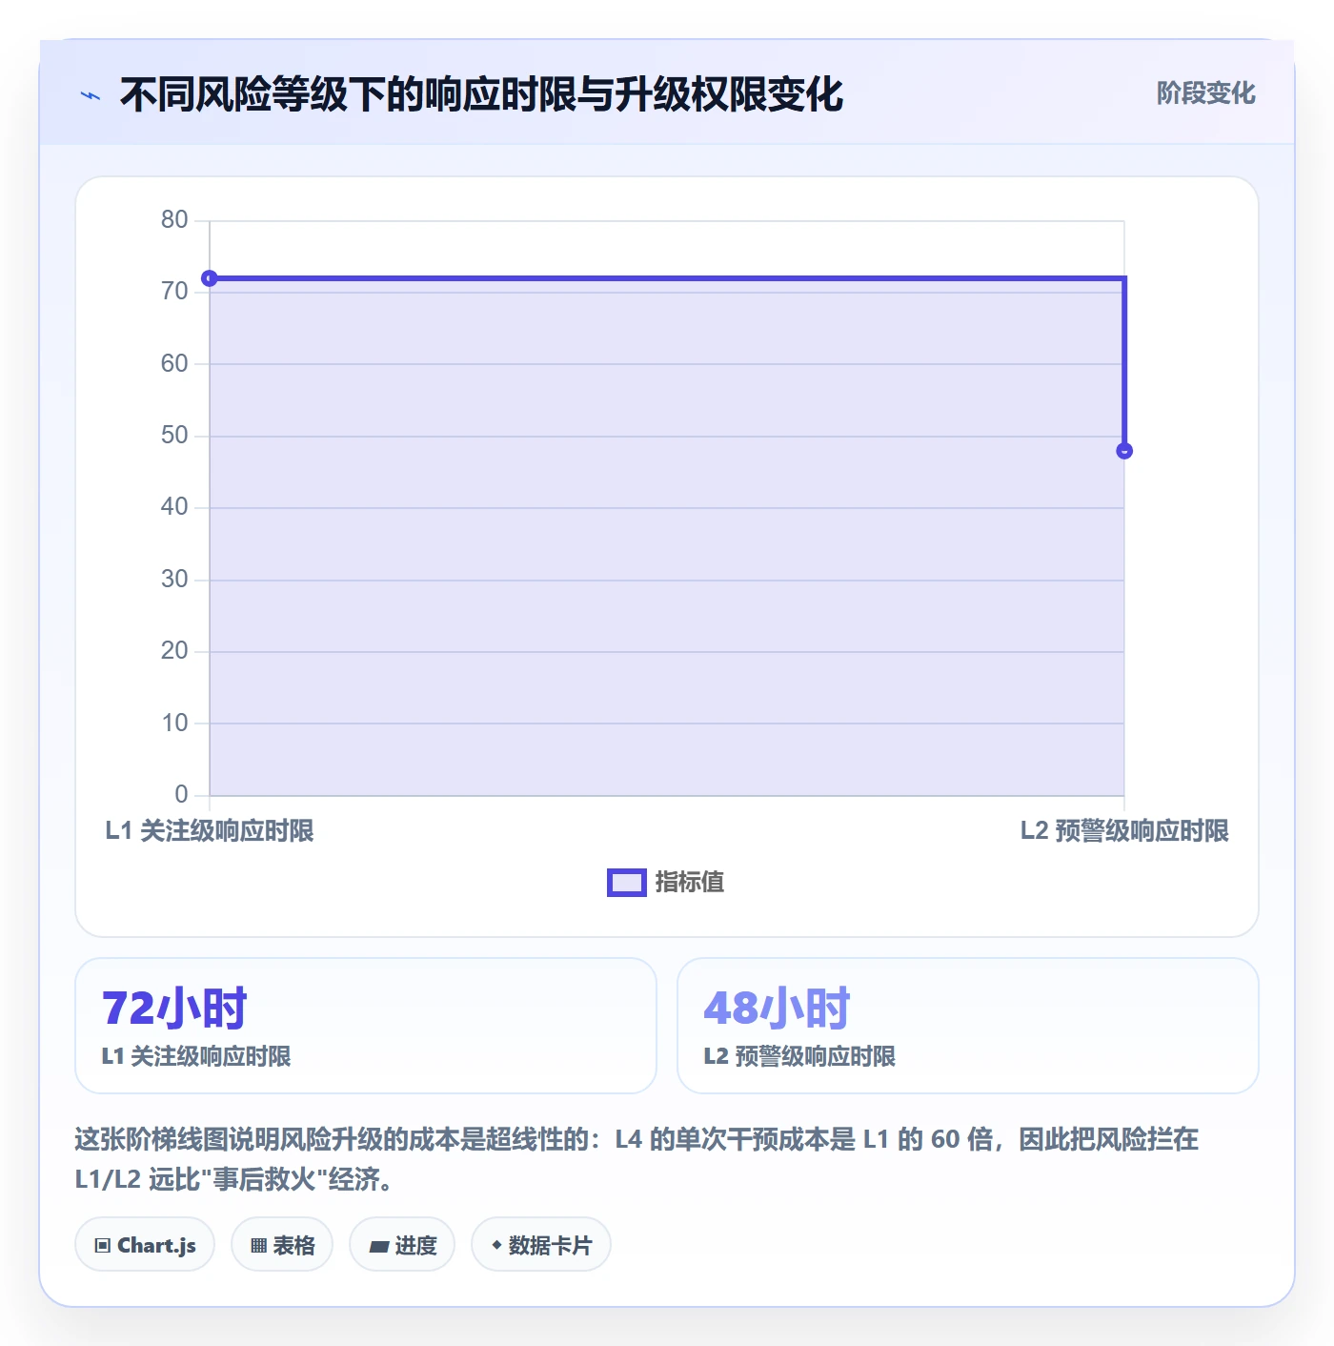The image size is (1334, 1346).
Task: Click the y-axis tick label 0
Action: [181, 794]
